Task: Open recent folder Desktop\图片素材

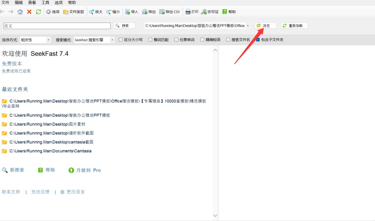Action: pos(47,124)
